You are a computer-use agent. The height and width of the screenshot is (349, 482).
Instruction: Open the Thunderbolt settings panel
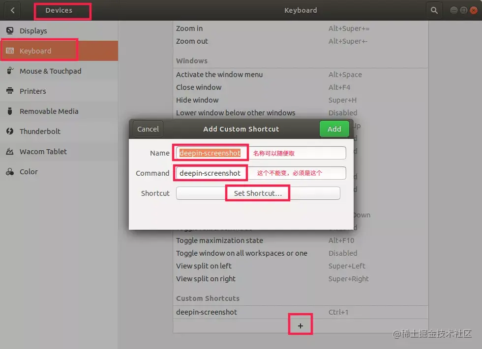(x=59, y=131)
